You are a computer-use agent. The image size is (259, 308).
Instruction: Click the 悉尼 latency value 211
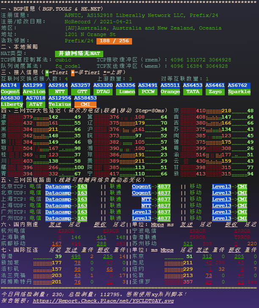tap(188, 263)
